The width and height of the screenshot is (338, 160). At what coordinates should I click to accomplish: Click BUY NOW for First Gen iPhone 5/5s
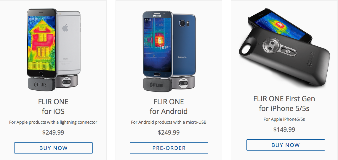[286, 145]
